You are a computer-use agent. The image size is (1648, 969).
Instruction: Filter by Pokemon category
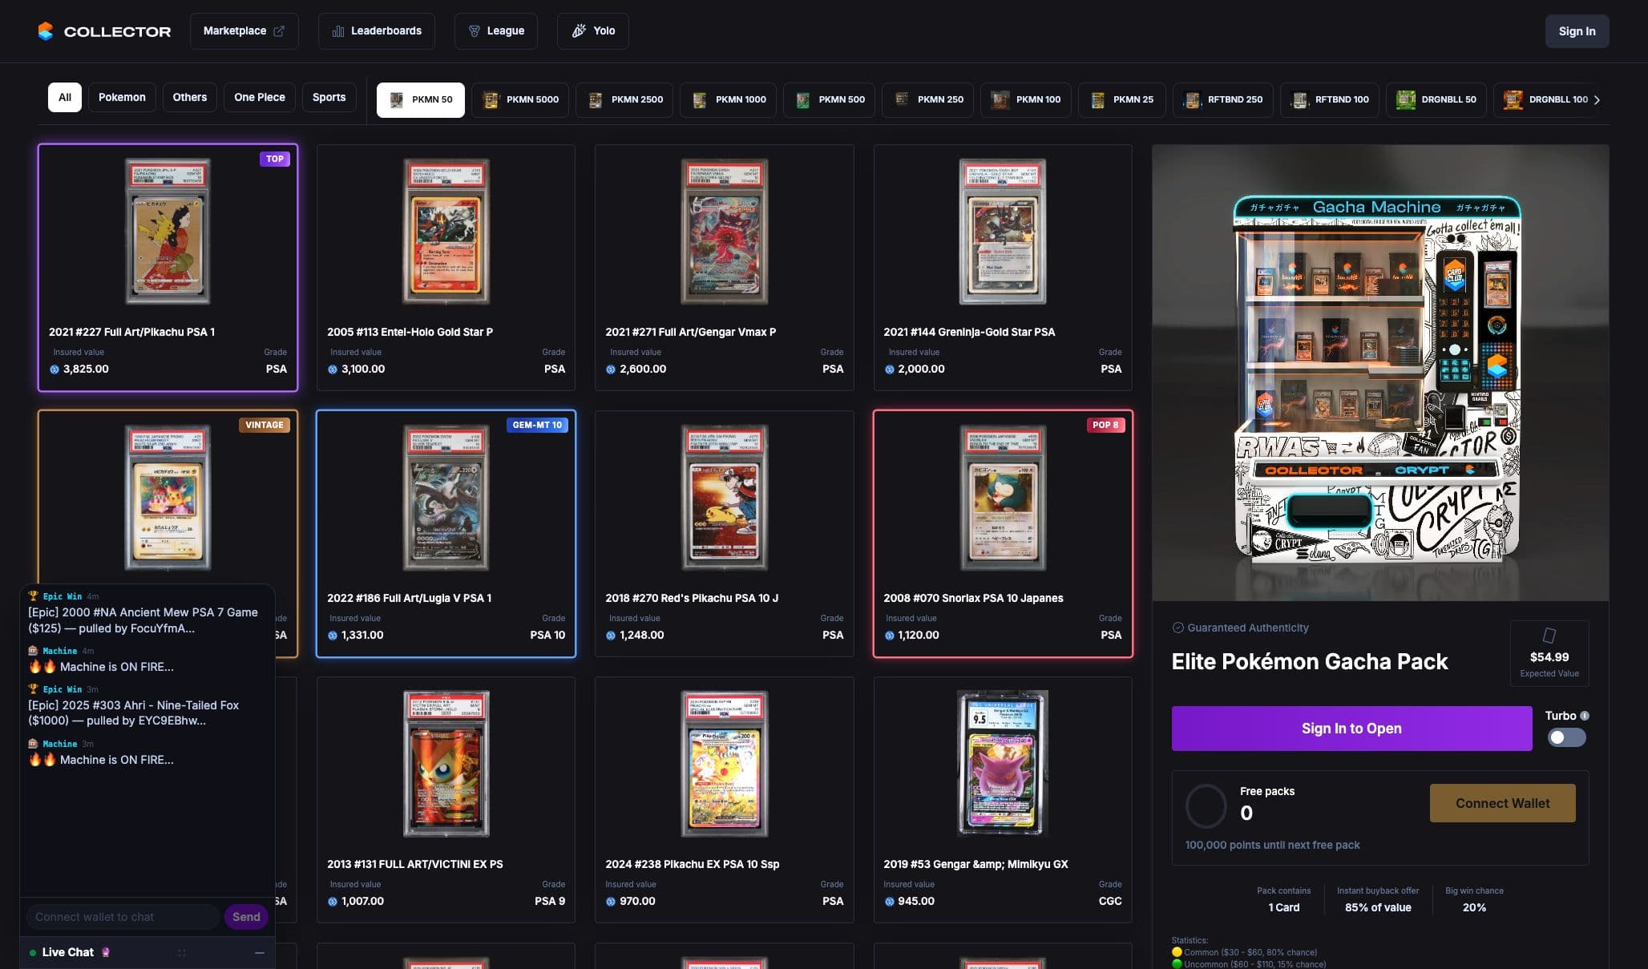[x=122, y=97]
